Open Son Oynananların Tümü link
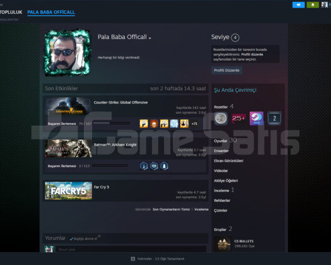331x265 pixels. click(171, 209)
